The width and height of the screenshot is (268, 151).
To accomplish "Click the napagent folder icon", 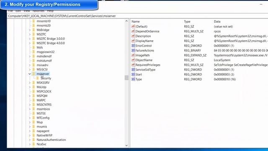I will click(33, 131).
